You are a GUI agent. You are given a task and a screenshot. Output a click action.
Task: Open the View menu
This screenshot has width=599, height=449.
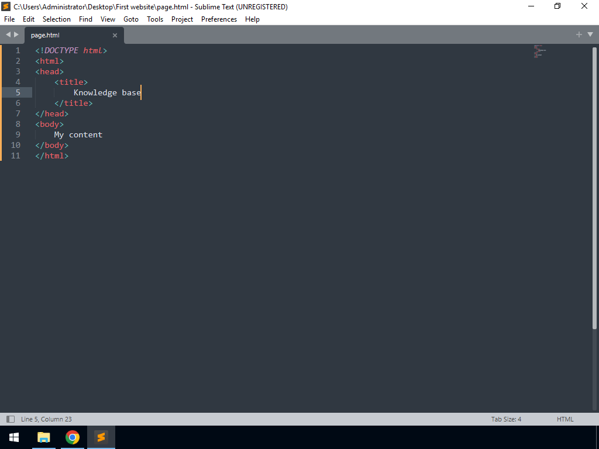108,19
